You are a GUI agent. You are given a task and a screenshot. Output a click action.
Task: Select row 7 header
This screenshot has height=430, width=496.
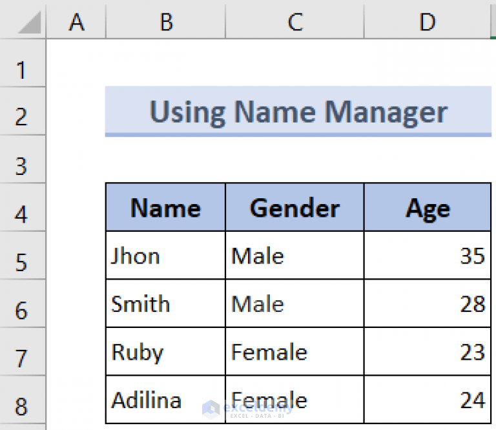pyautogui.click(x=23, y=352)
